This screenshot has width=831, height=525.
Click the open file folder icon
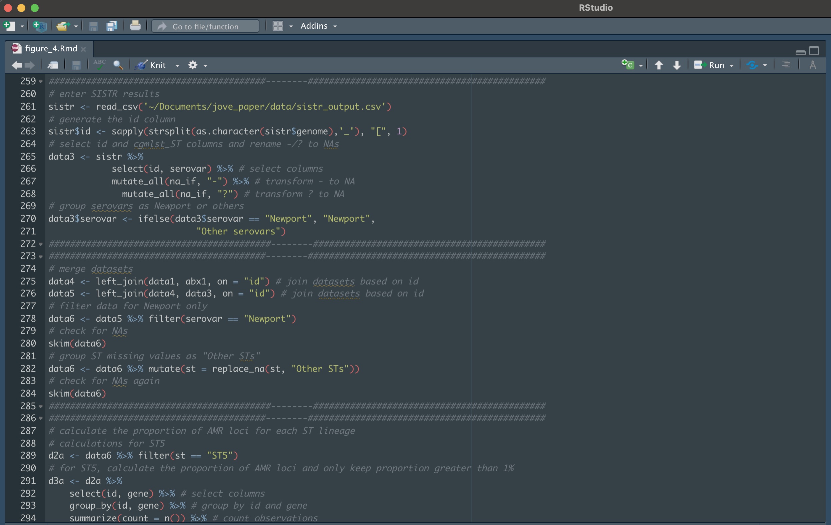(62, 26)
